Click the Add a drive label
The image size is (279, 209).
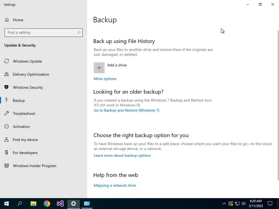[117, 65]
